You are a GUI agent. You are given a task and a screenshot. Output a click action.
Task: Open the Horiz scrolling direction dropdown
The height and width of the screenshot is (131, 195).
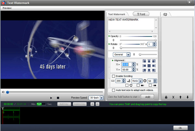(x=140, y=80)
